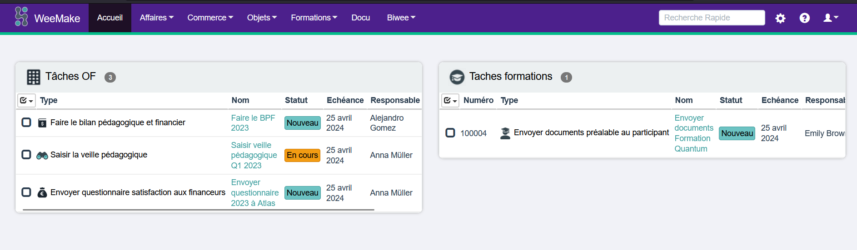857x250 pixels.
Task: Click the Tâches OF grid icon
Action: 33,77
